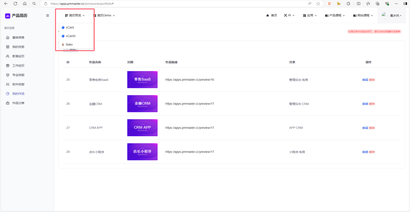
Task: Collapse the 简历预览 dropdown menu
Action: (75, 16)
